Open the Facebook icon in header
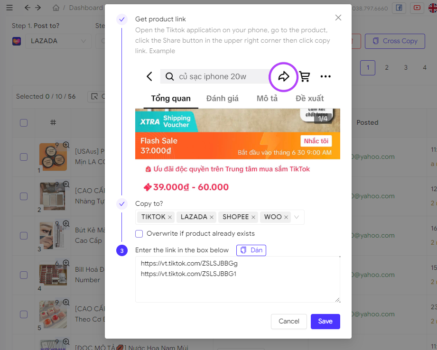 pos(399,8)
